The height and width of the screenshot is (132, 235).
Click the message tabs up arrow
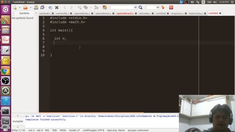(x=18, y=115)
